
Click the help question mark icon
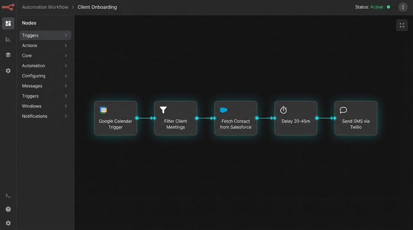coord(8,209)
